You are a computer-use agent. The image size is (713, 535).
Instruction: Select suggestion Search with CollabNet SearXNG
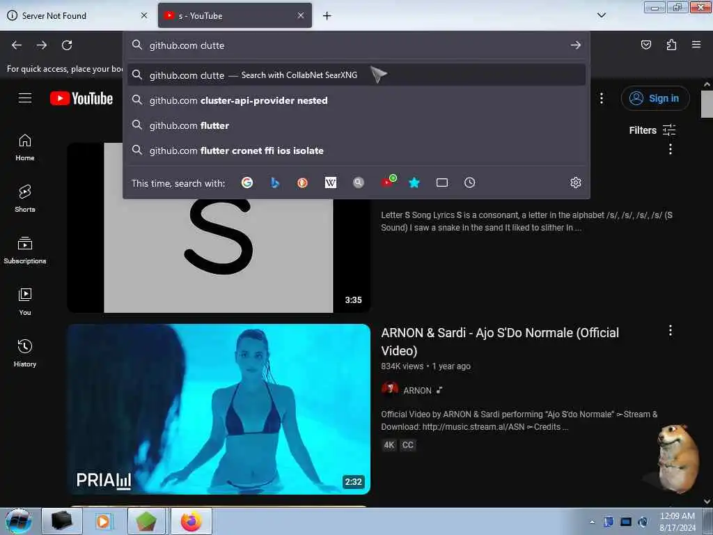(356, 75)
